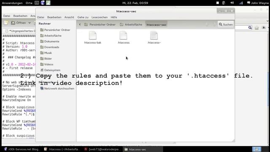Switch to r00t-Services.net Blog taskbar window
Screen dimensions: 270x152
(22, 149)
